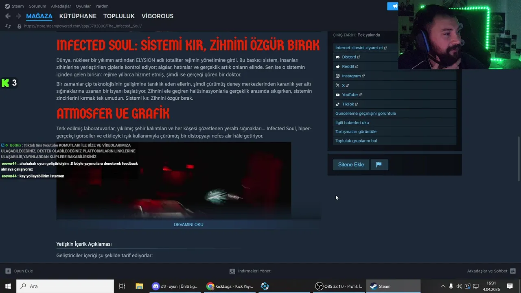Open Tartışmaları görüntüle link
The width and height of the screenshot is (521, 293).
pos(356,131)
